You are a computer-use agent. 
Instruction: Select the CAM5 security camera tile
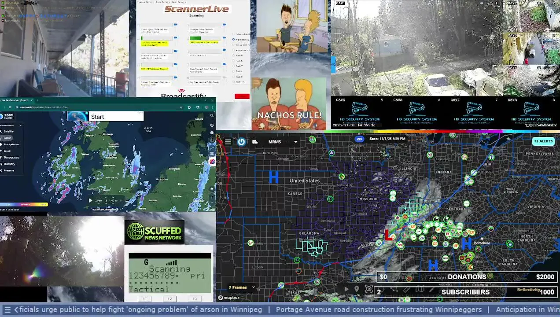tap(359, 113)
